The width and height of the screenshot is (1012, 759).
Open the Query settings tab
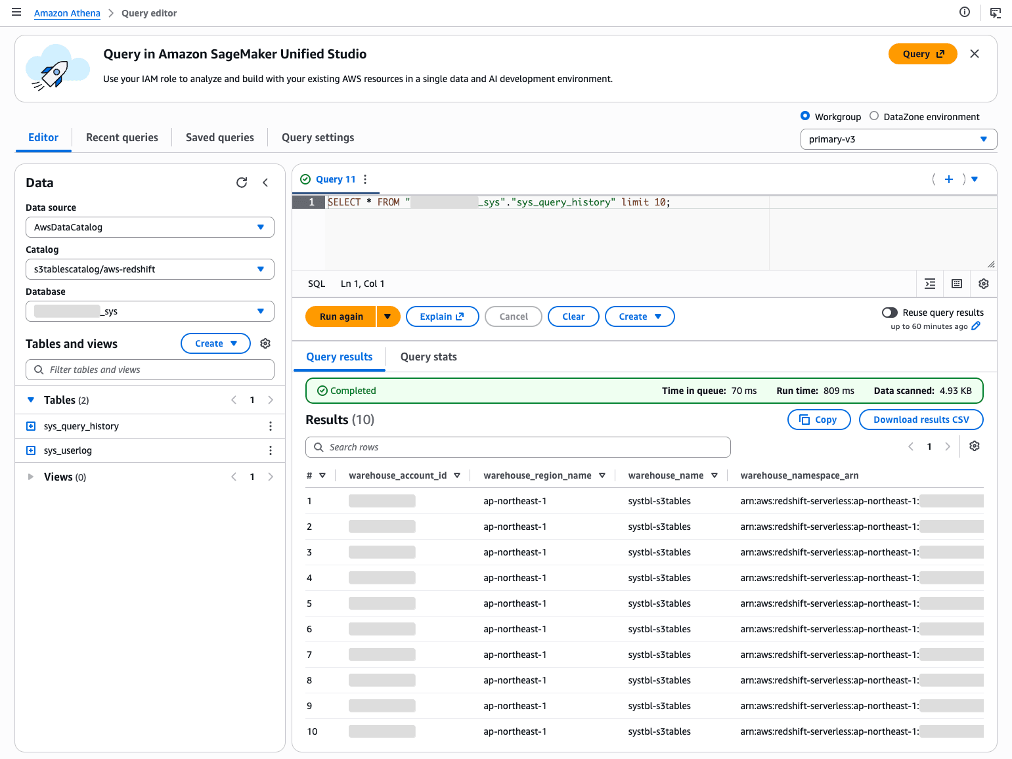pyautogui.click(x=318, y=137)
